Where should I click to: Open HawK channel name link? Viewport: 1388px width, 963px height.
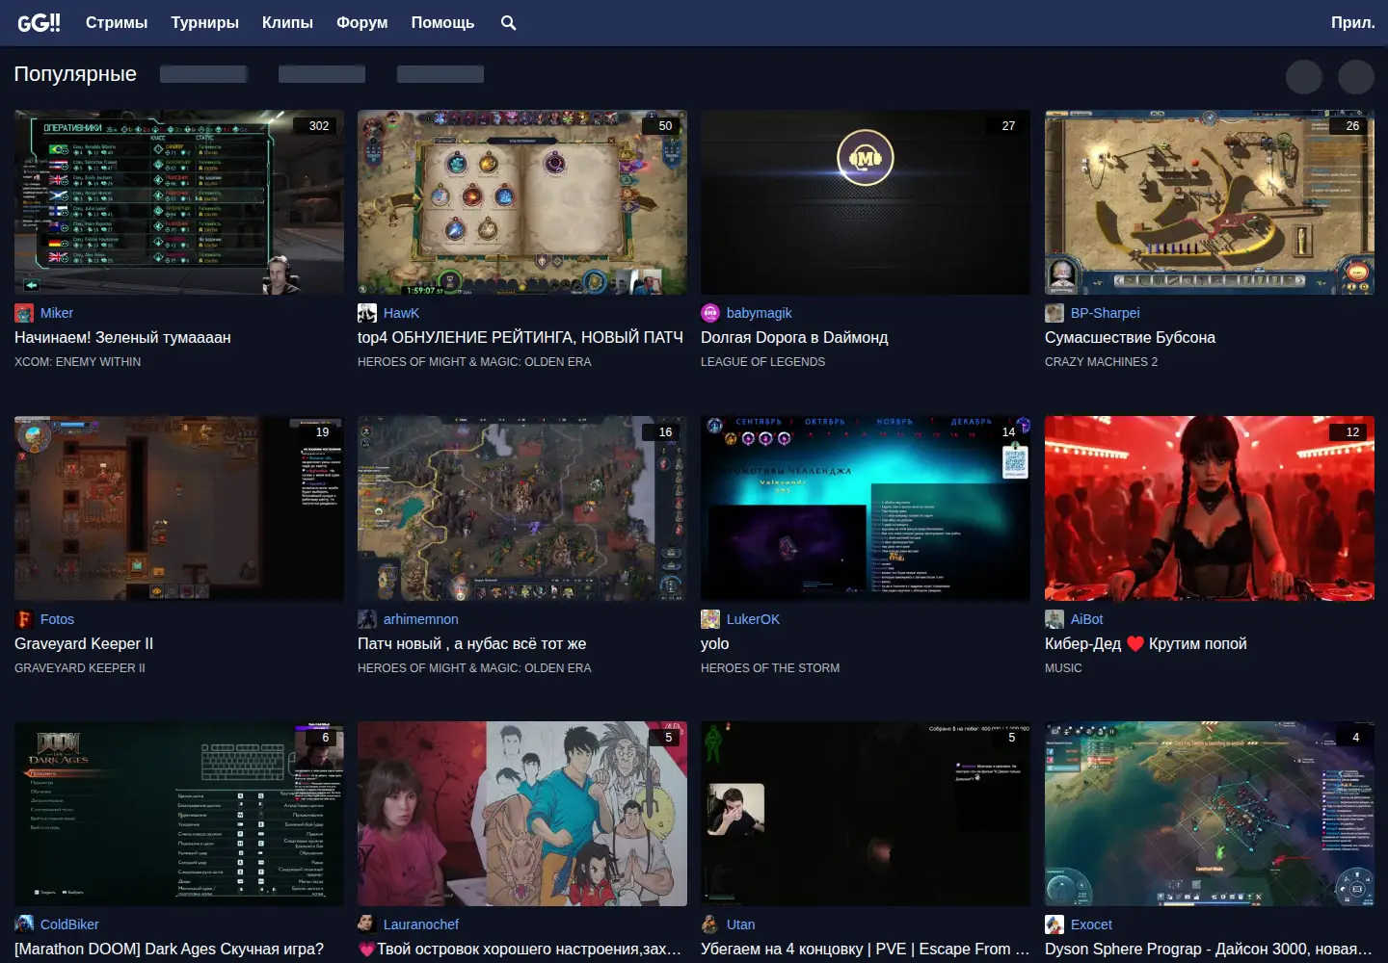click(x=401, y=313)
